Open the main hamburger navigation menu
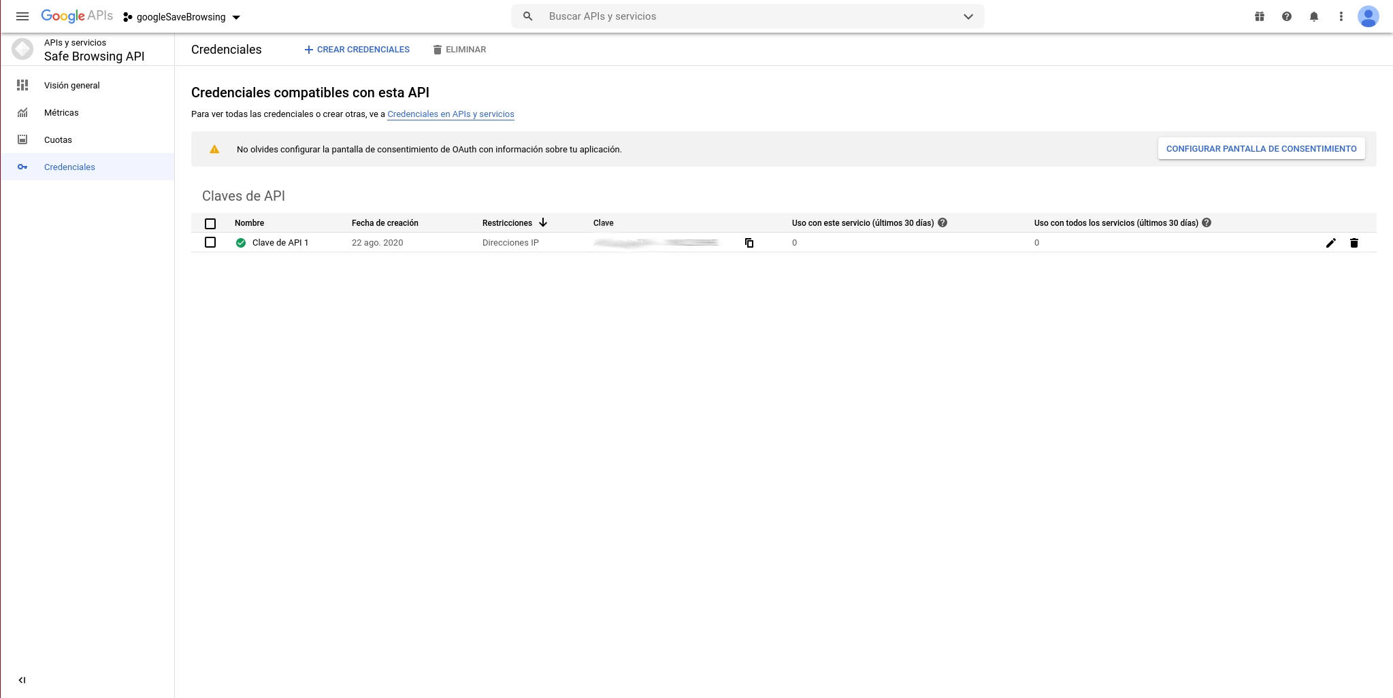1393x698 pixels. tap(22, 16)
